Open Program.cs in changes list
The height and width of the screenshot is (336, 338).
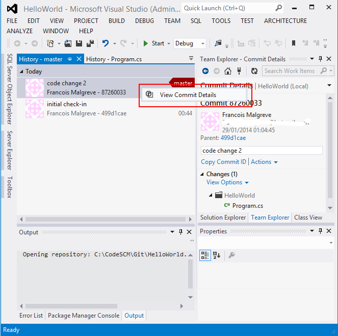click(248, 206)
